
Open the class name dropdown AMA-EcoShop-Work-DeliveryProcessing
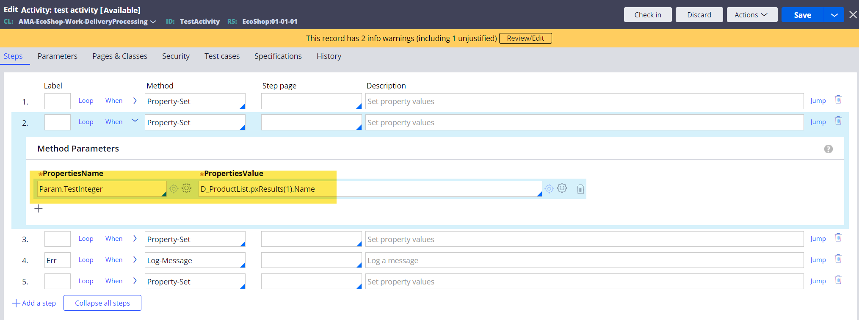coord(87,22)
